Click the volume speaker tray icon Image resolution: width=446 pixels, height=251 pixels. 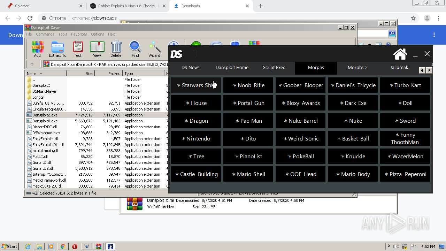coord(396,246)
